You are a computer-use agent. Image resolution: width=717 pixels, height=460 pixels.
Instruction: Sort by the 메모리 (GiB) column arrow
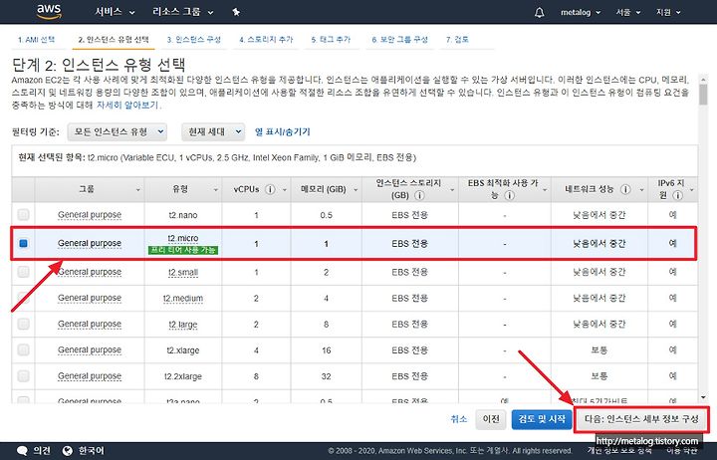[x=356, y=190]
